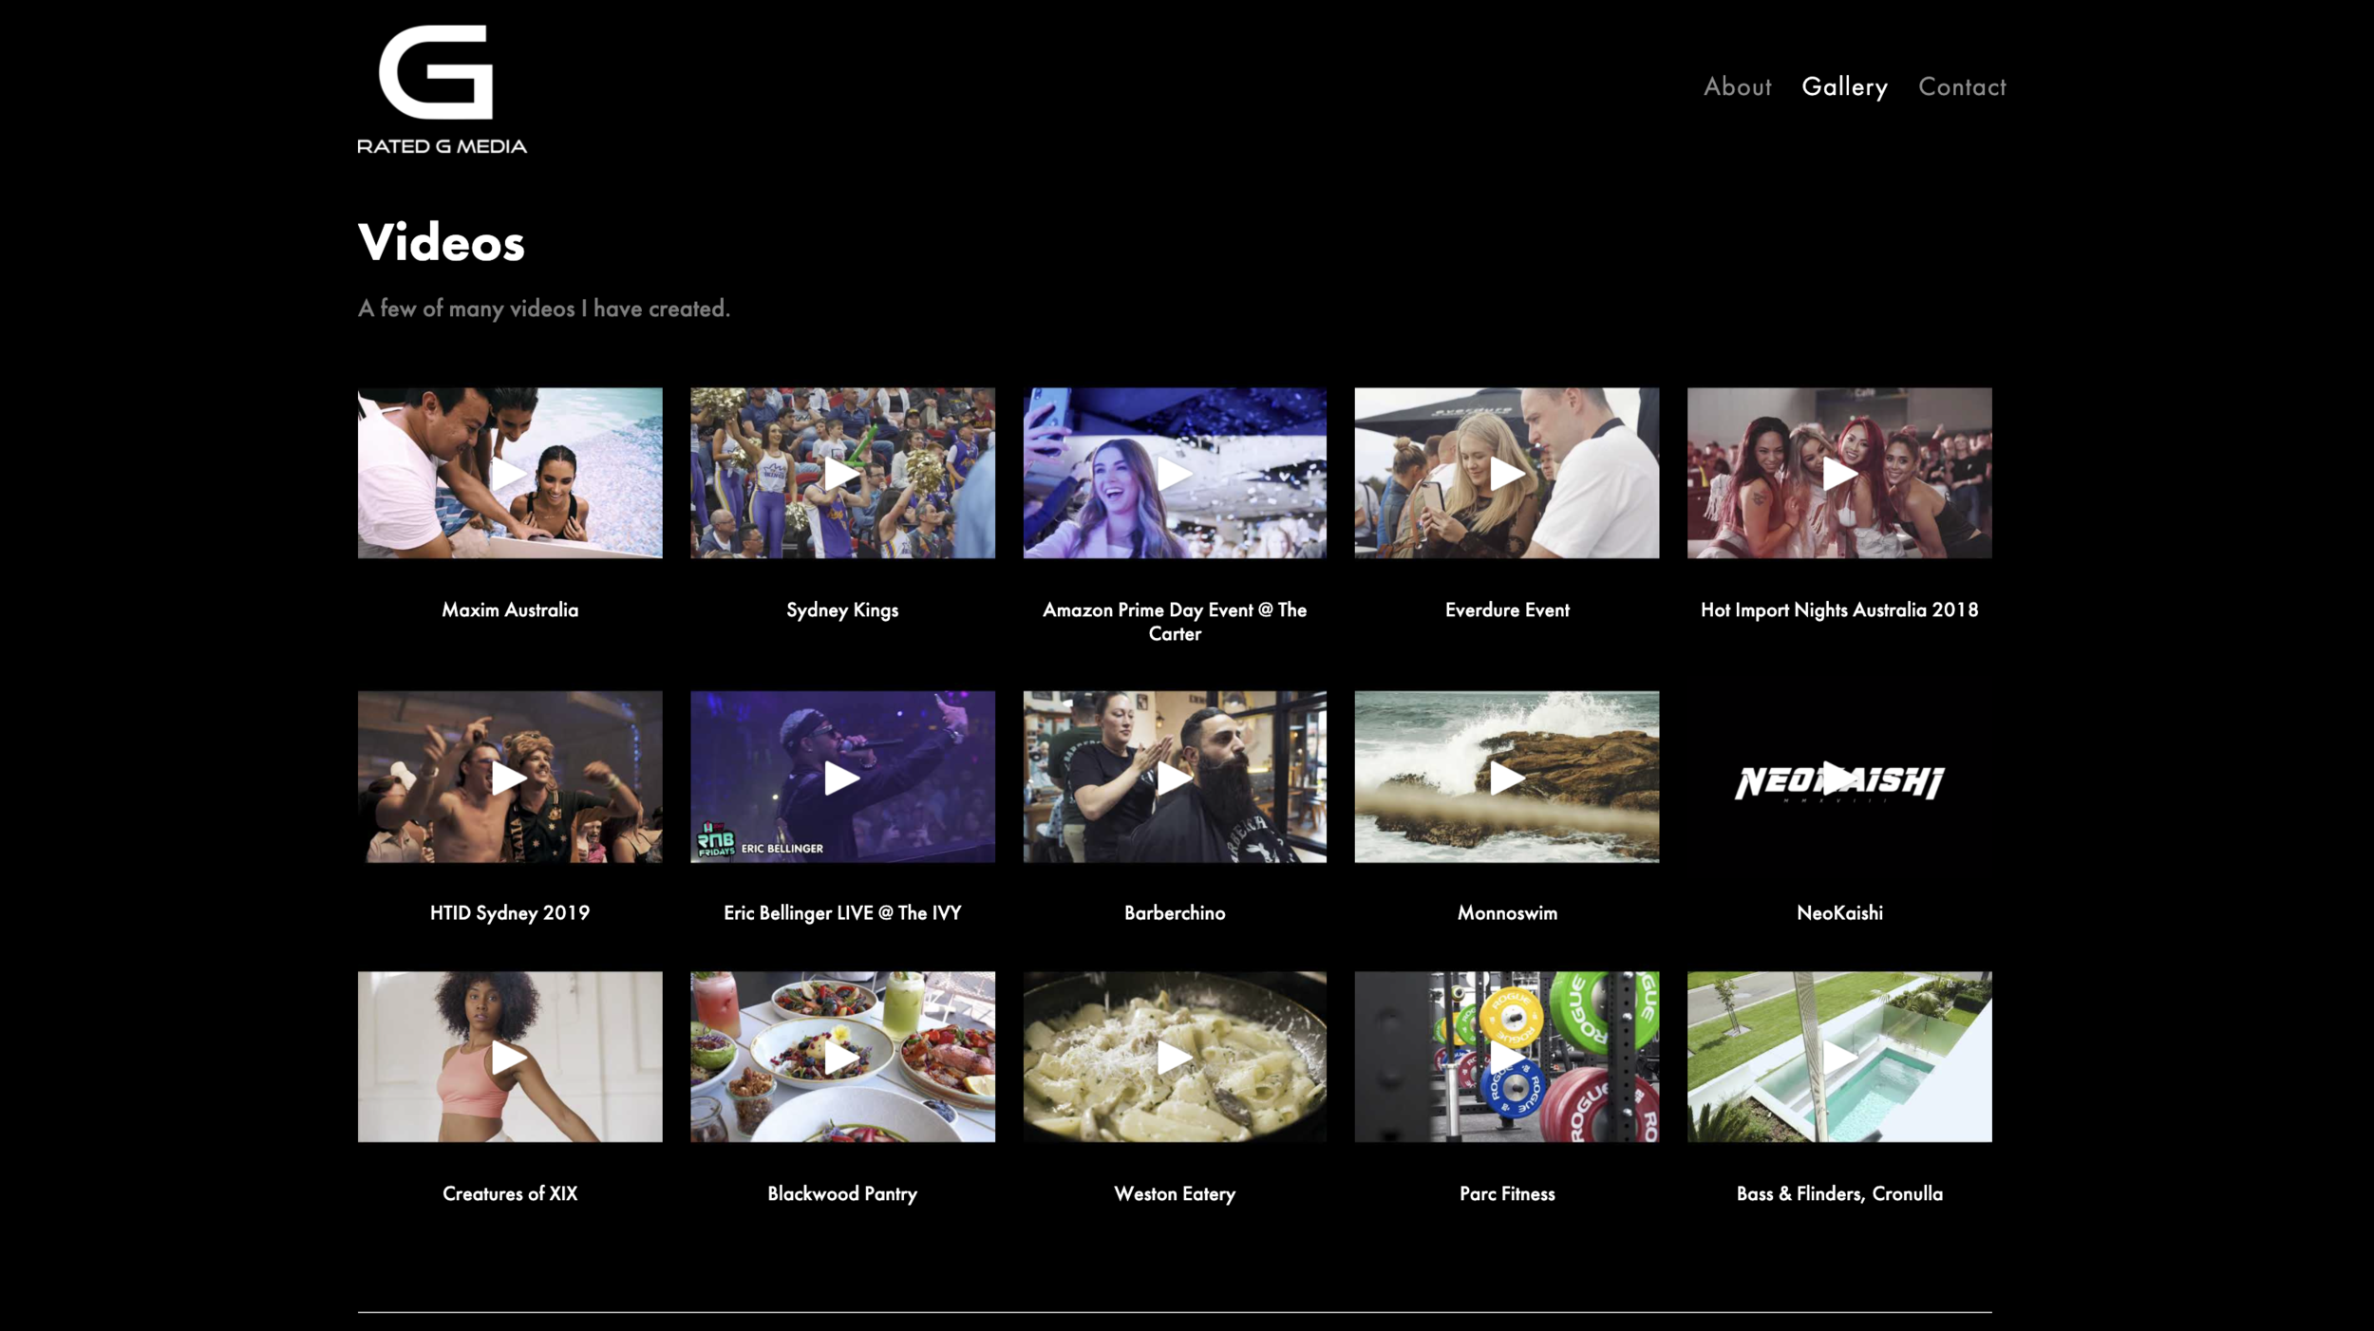Select the Barberchino title text

pos(1175,912)
